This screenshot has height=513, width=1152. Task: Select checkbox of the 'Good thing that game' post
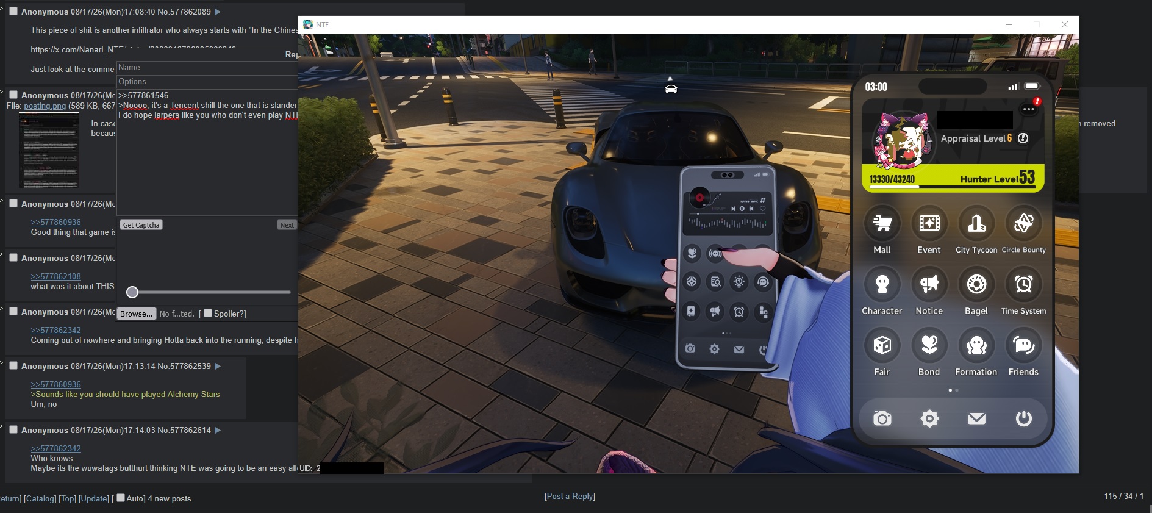click(13, 203)
